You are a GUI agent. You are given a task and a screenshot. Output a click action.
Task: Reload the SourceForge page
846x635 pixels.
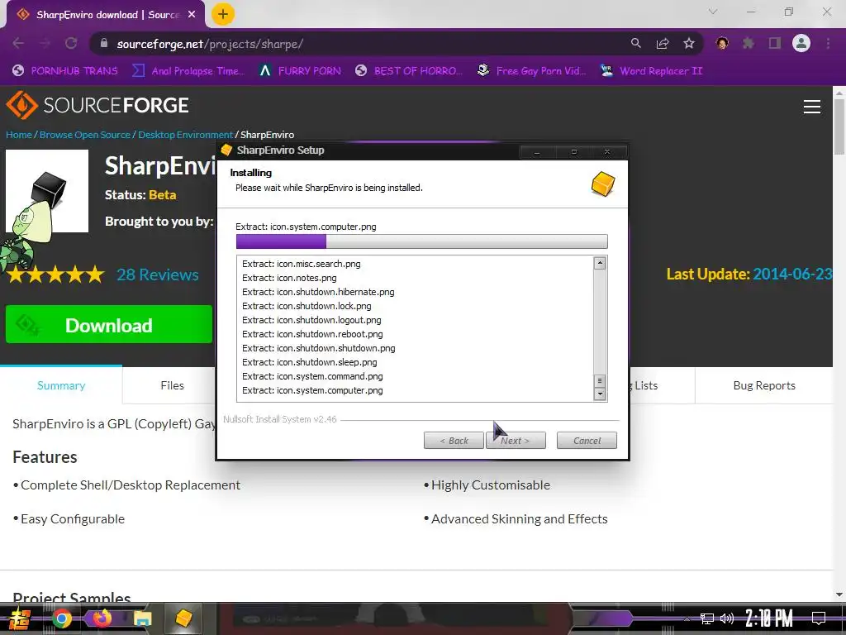(71, 44)
